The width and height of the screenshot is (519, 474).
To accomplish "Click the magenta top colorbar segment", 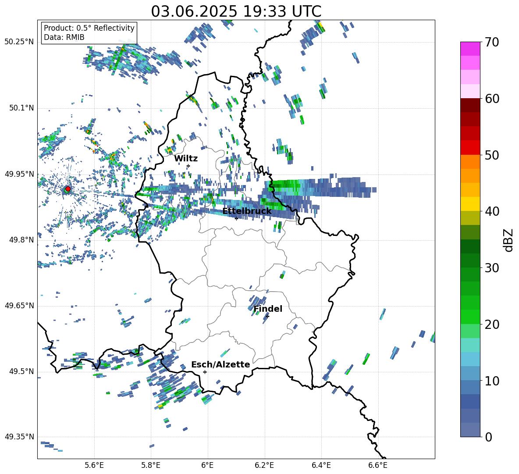I will pyautogui.click(x=470, y=49).
